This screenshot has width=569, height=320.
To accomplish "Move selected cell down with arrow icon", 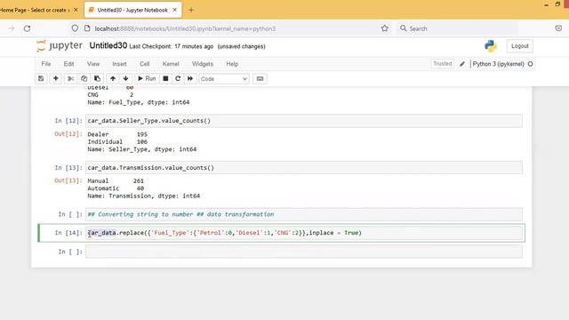I will point(125,79).
